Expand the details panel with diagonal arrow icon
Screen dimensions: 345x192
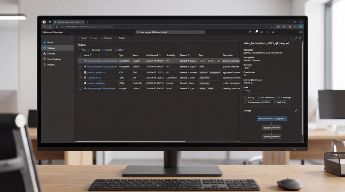pyautogui.click(x=296, y=38)
